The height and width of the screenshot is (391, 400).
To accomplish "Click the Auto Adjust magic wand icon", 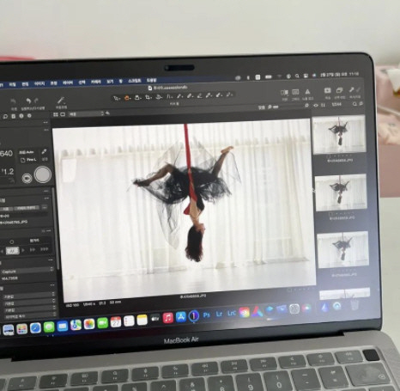I will [61, 101].
